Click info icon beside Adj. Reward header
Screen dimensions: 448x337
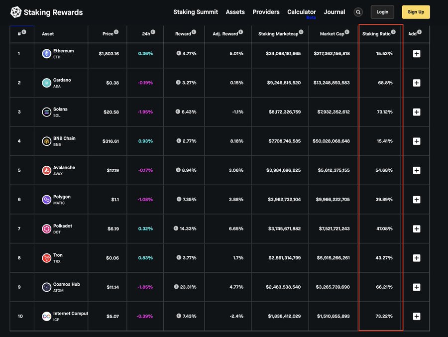[x=241, y=32]
